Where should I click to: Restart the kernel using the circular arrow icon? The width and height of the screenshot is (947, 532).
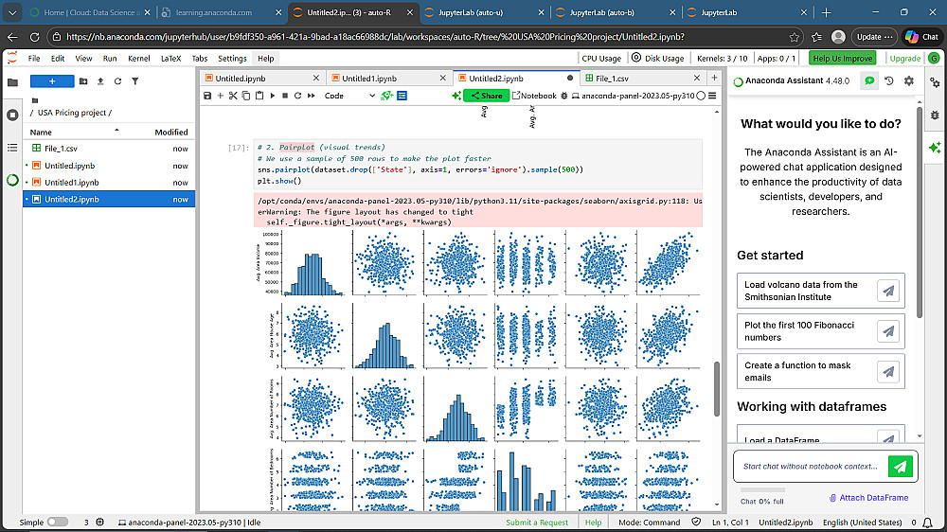[x=297, y=96]
